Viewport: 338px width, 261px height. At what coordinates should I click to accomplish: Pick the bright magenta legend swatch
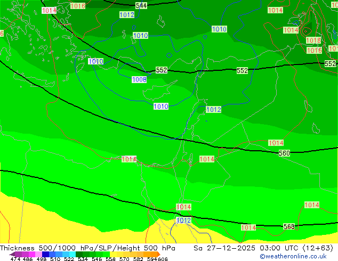tap(32, 254)
